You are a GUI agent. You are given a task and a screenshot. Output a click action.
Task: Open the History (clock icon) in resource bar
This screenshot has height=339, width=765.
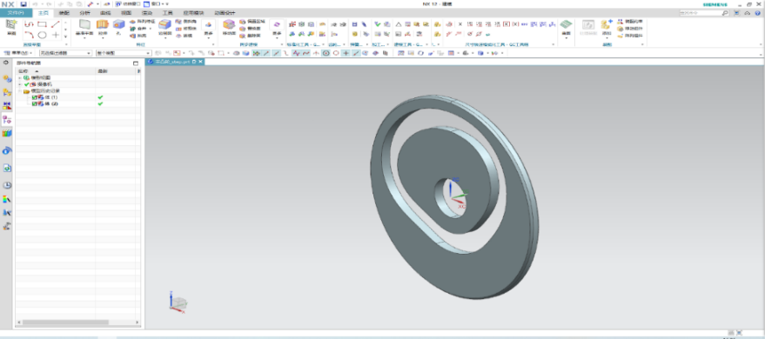pyautogui.click(x=7, y=185)
